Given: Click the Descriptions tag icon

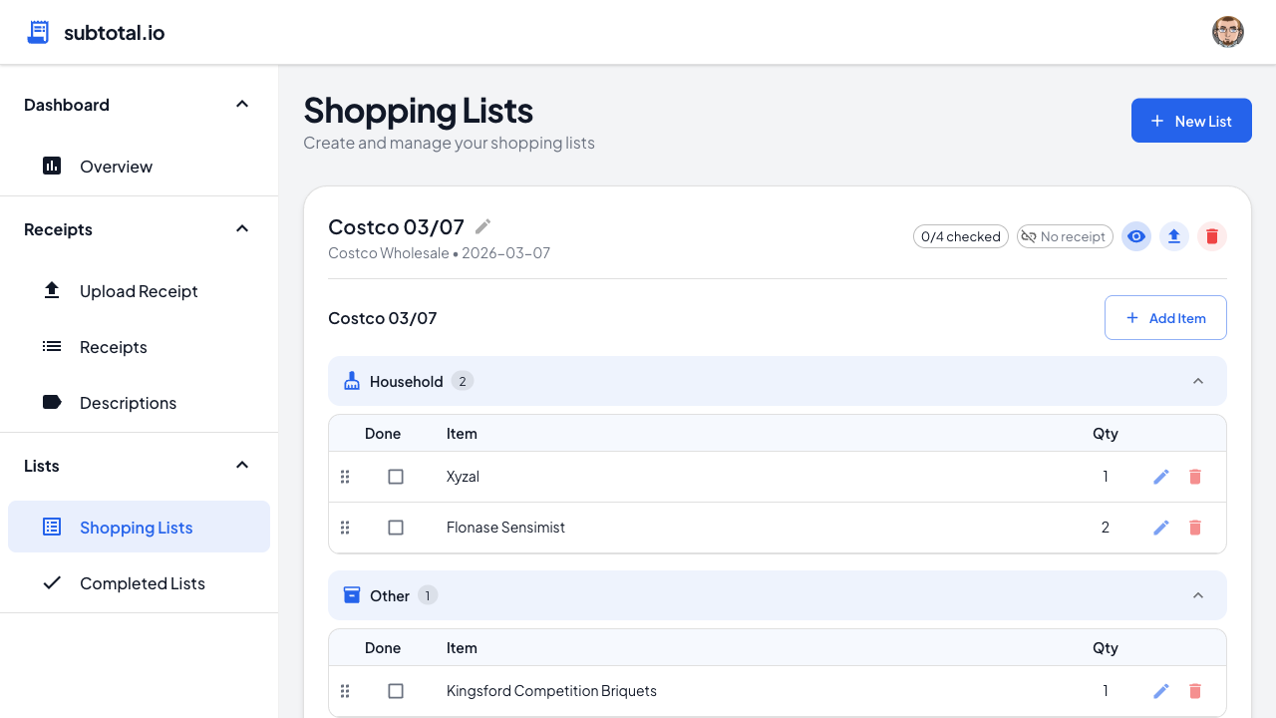Looking at the screenshot, I should click(x=52, y=402).
